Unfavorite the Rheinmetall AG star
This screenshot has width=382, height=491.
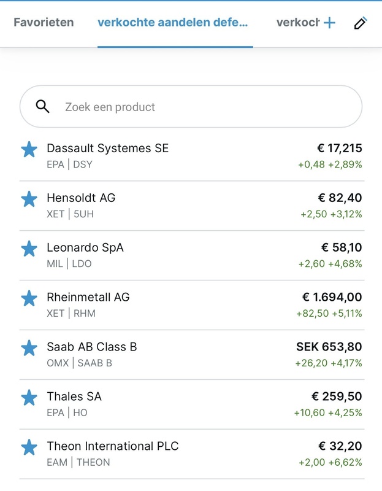29,298
